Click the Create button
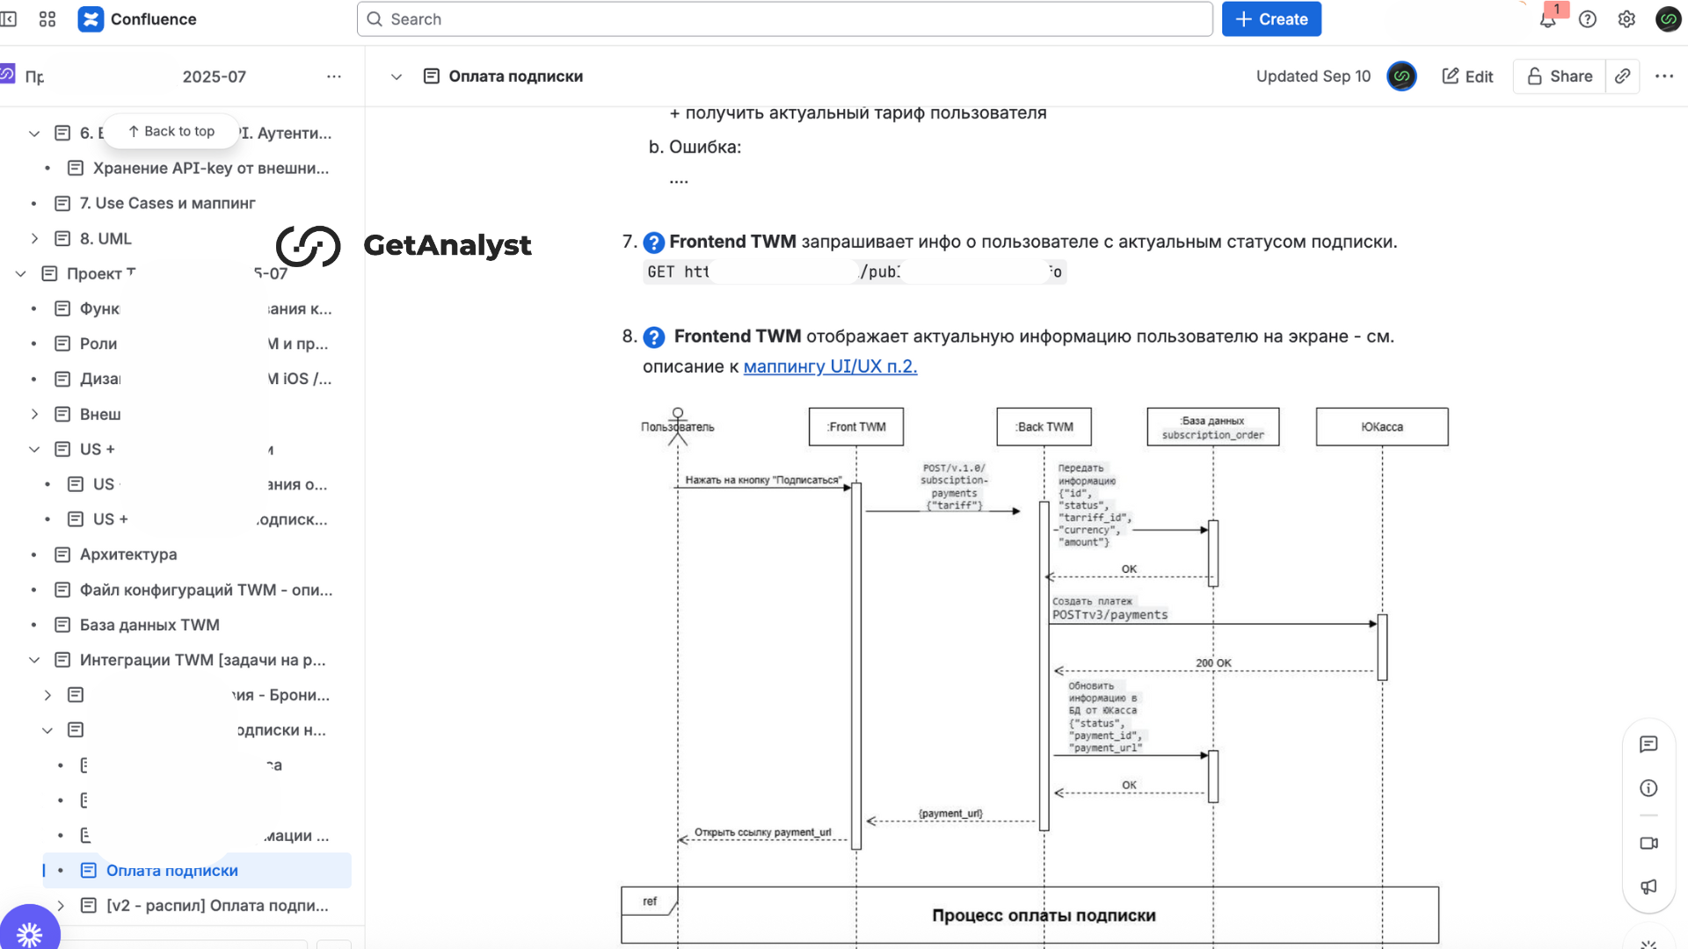This screenshot has width=1688, height=949. [1271, 19]
